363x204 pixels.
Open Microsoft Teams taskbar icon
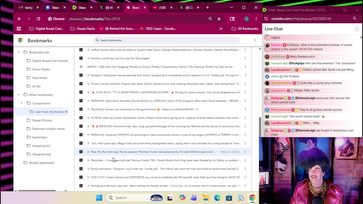pyautogui.click(x=194, y=198)
